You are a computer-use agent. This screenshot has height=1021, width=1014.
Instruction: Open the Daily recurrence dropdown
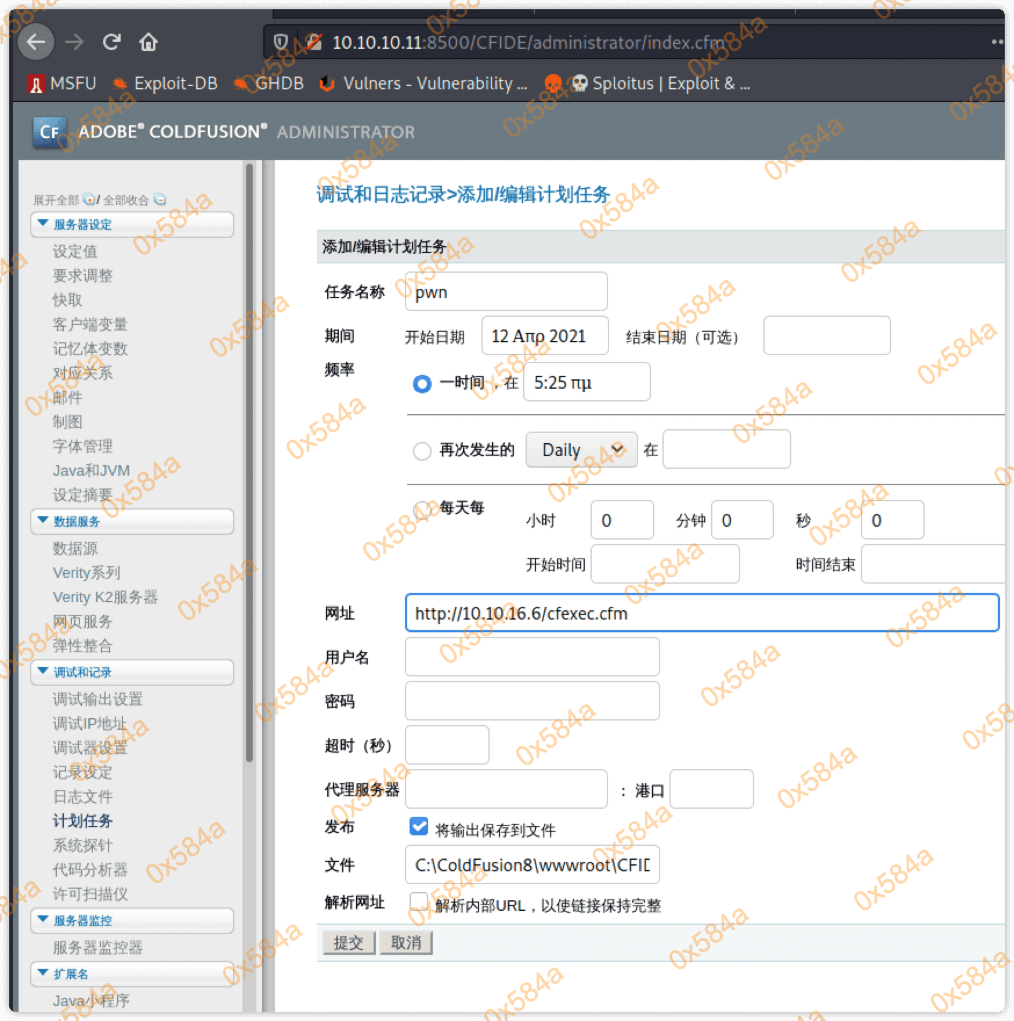pos(581,450)
